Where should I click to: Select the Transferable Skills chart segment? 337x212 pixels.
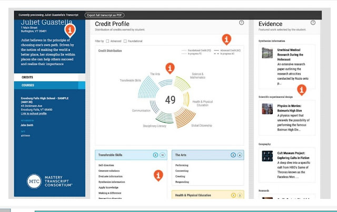pyautogui.click(x=148, y=88)
